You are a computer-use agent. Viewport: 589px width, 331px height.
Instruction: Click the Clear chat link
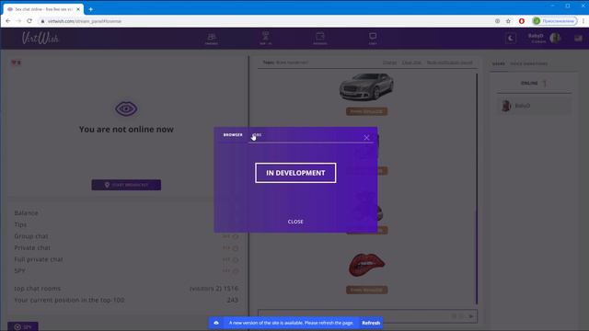click(x=411, y=63)
